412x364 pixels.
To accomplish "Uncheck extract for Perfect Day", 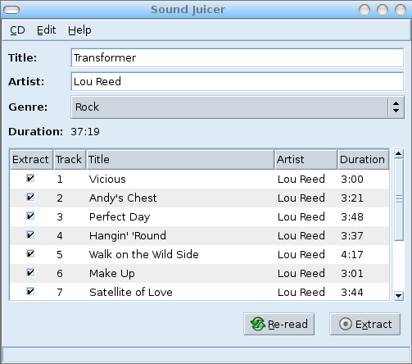I will point(30,216).
